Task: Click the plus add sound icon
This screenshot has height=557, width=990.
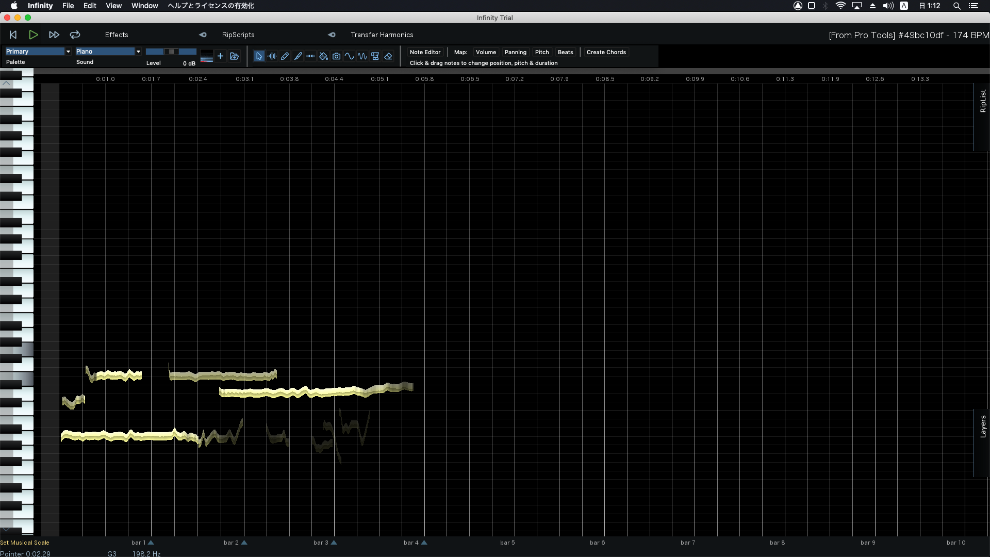Action: pos(220,56)
